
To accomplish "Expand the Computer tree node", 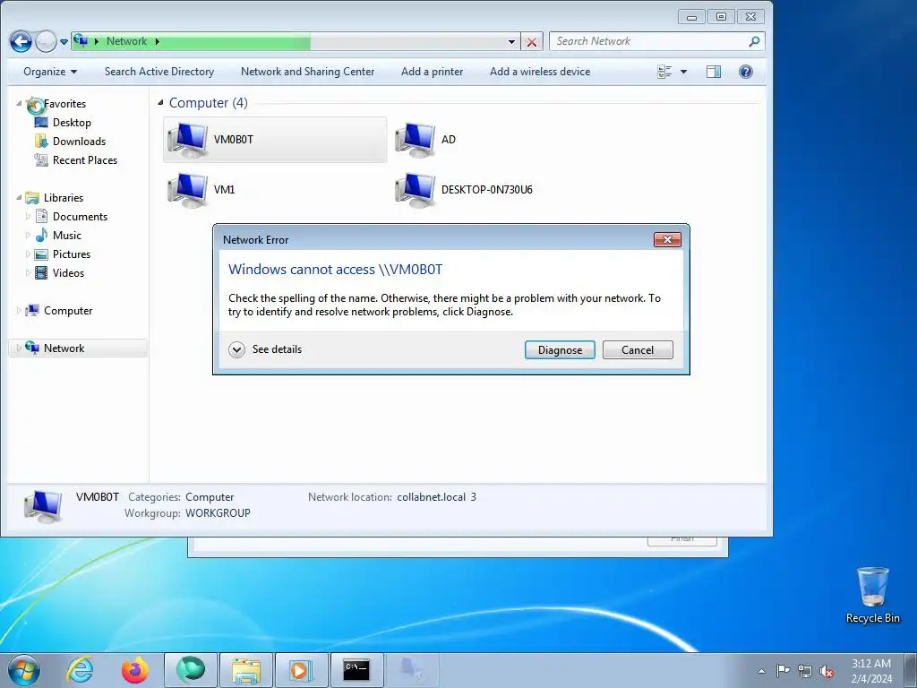I will tap(20, 311).
